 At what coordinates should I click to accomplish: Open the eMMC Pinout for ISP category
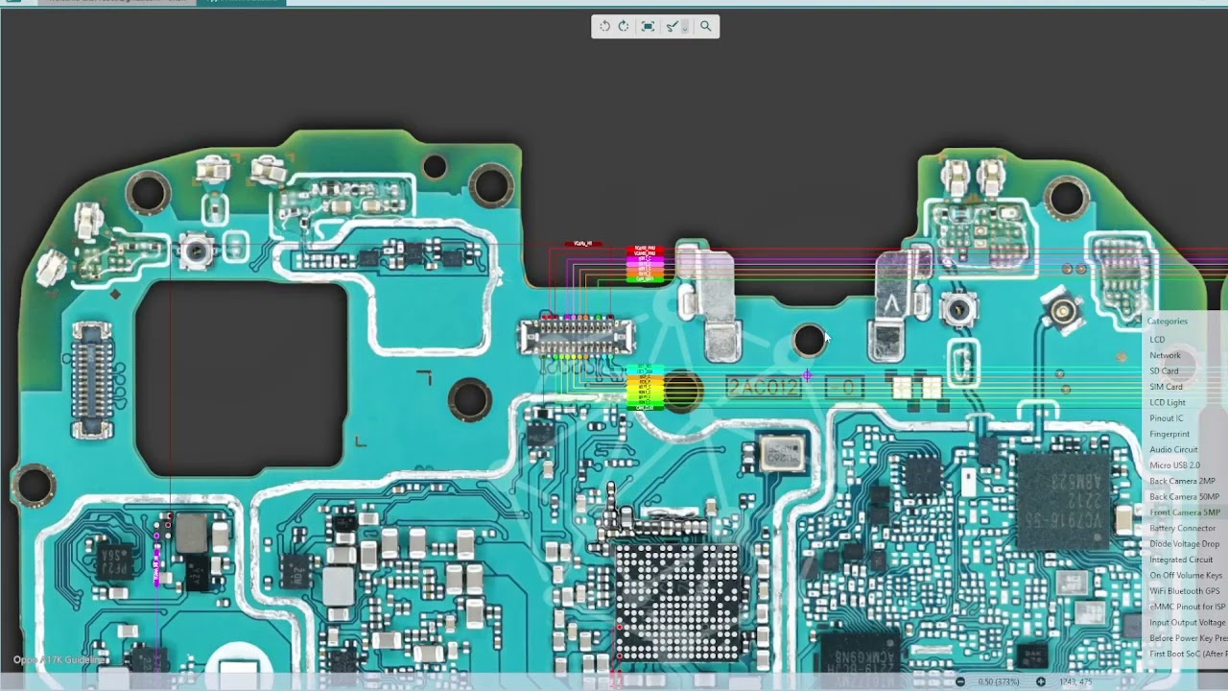[1188, 607]
